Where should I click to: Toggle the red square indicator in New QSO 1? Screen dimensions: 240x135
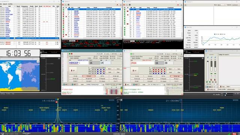[72, 54]
